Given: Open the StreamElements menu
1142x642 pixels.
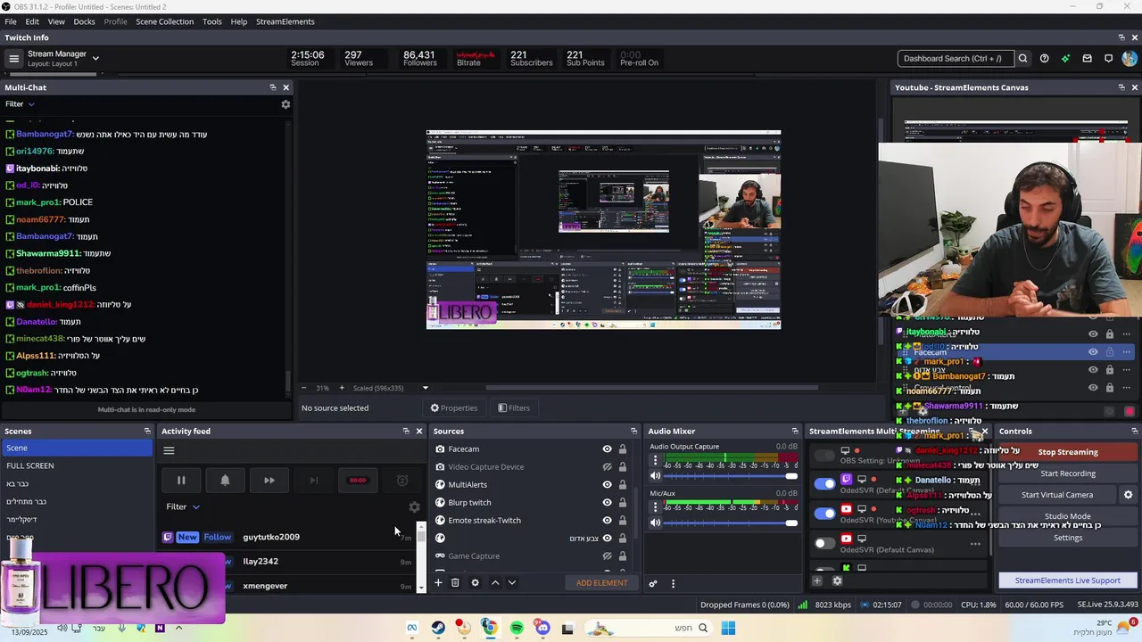Looking at the screenshot, I should [x=285, y=21].
